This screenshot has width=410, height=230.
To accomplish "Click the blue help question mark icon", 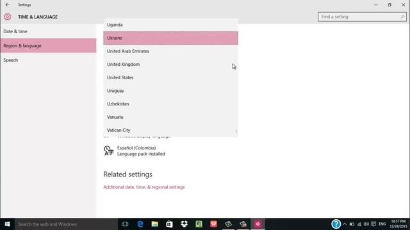I will (336, 224).
